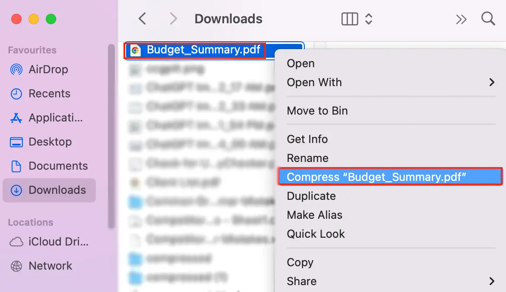
Task: Click the iCloud Drive cloud icon
Action: (16, 242)
